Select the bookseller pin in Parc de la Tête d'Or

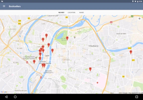[67, 38]
